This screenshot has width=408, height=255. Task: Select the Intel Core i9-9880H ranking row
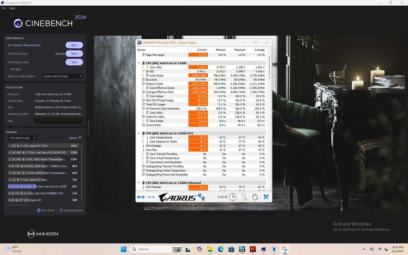pyautogui.click(x=43, y=193)
